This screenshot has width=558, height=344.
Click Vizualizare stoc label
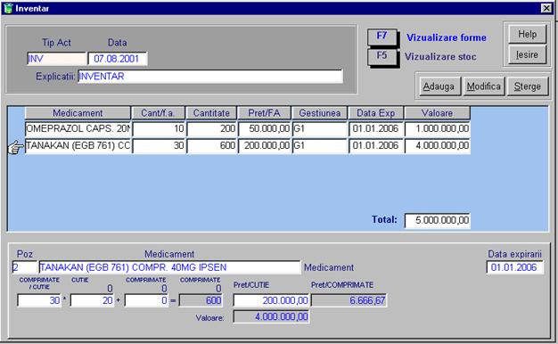tap(440, 56)
